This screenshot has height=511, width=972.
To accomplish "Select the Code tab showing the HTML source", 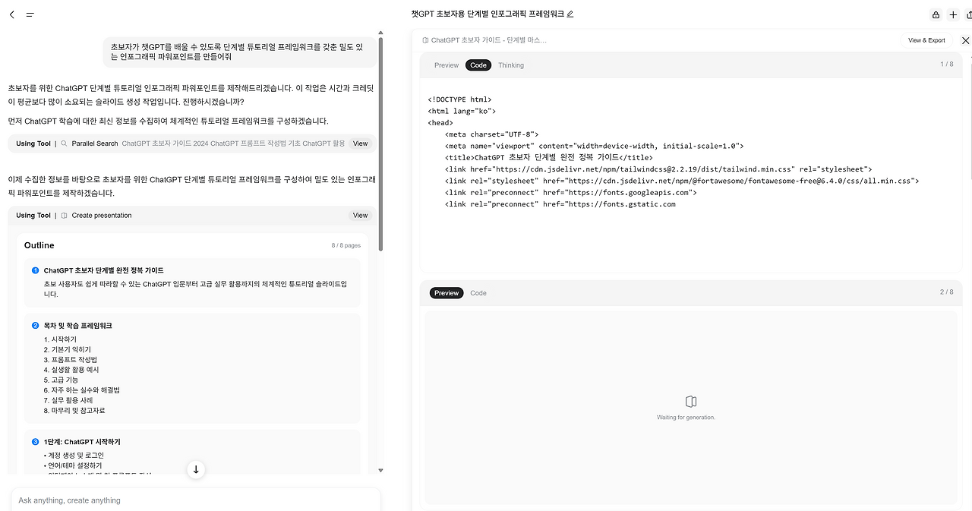I will pyautogui.click(x=478, y=65).
